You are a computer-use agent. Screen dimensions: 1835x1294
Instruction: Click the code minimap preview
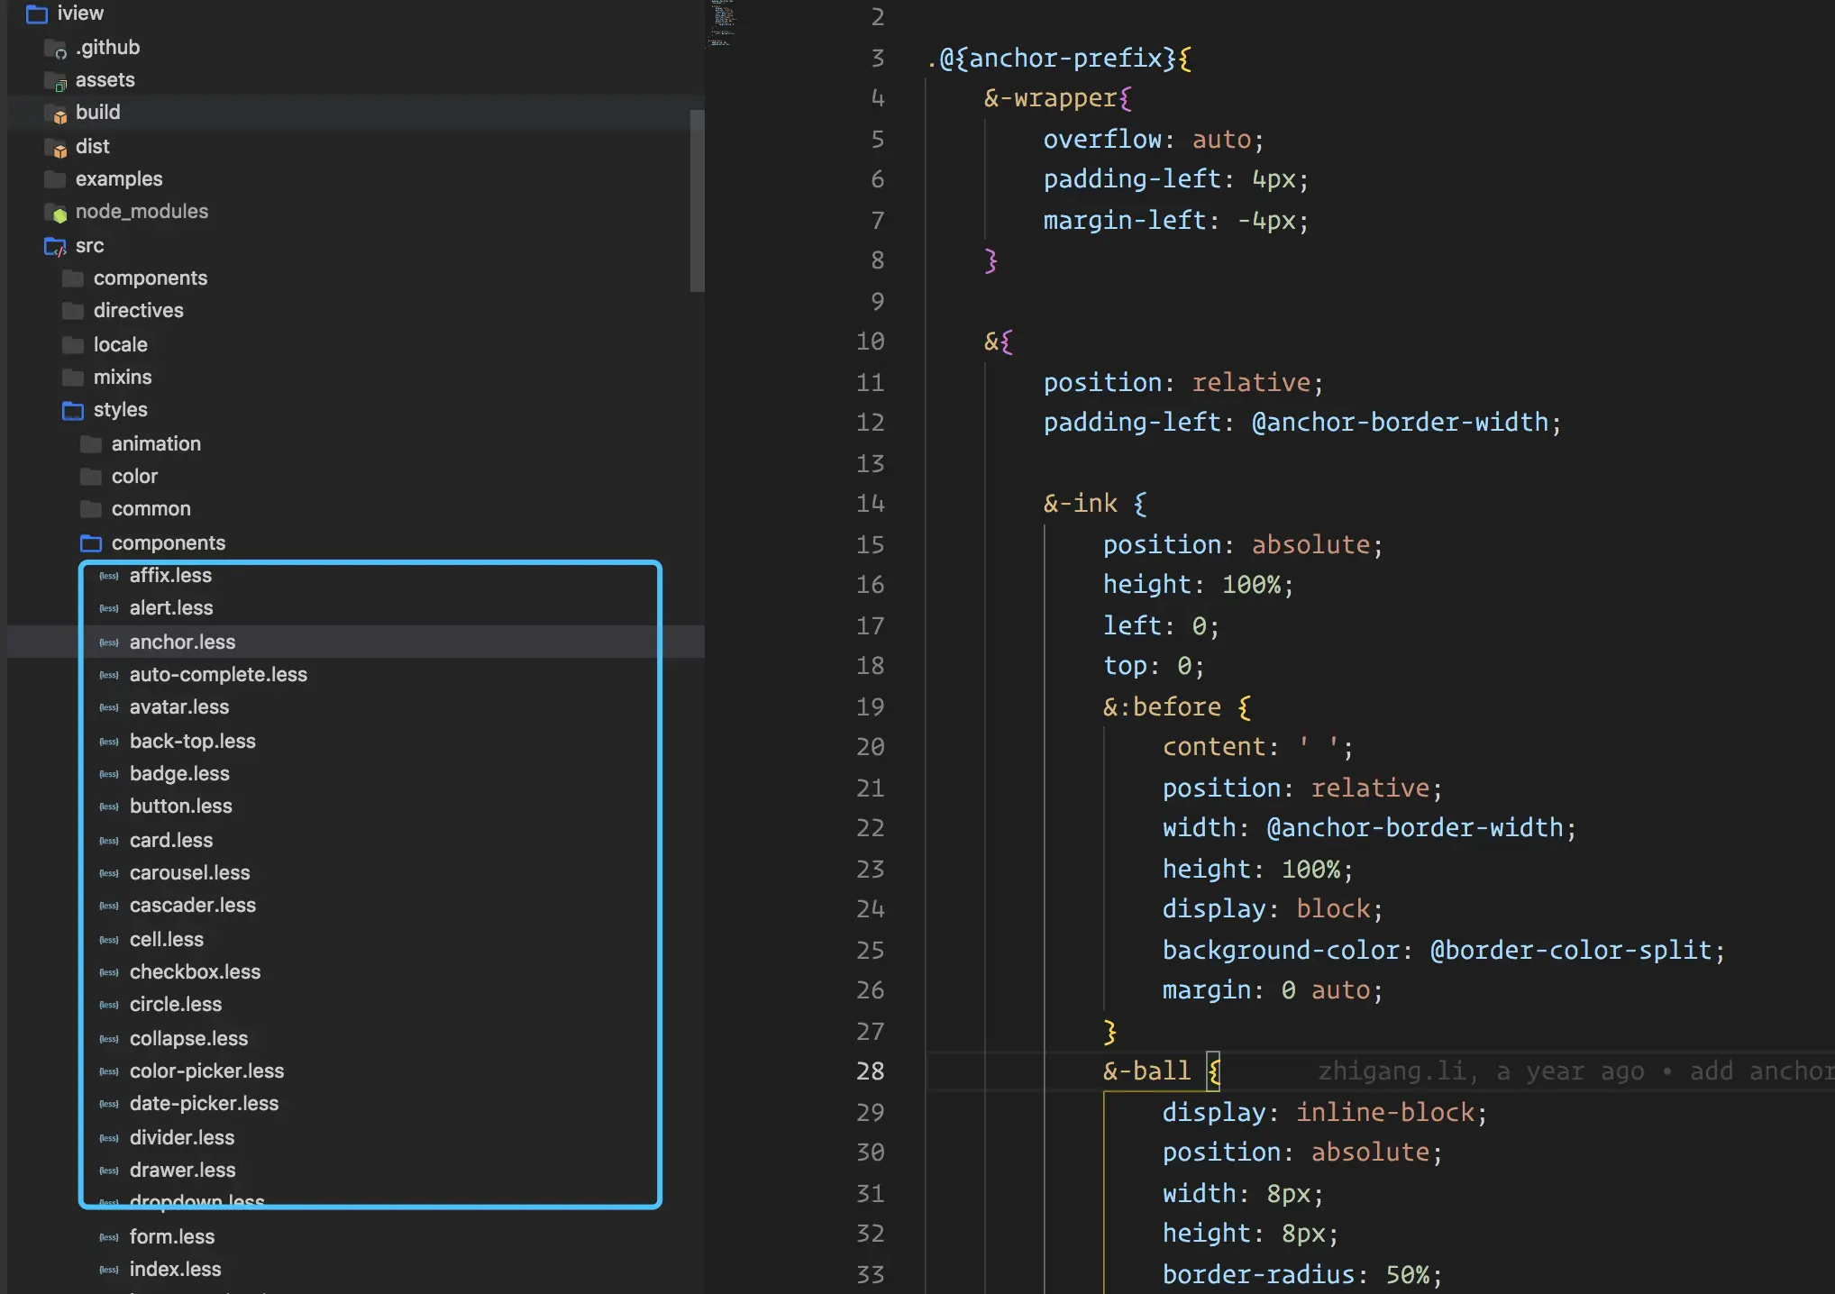[722, 23]
